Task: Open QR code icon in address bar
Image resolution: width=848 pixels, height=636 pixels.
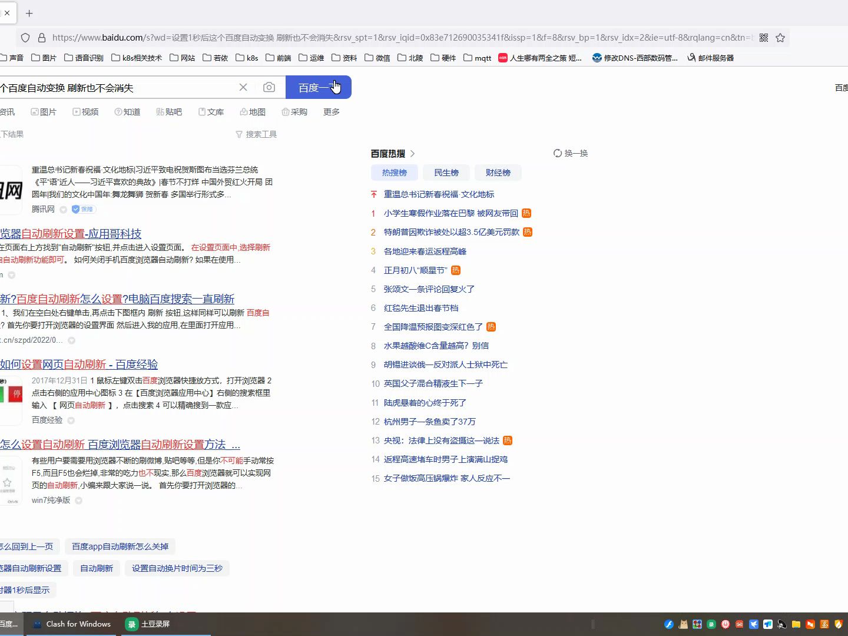Action: point(764,38)
